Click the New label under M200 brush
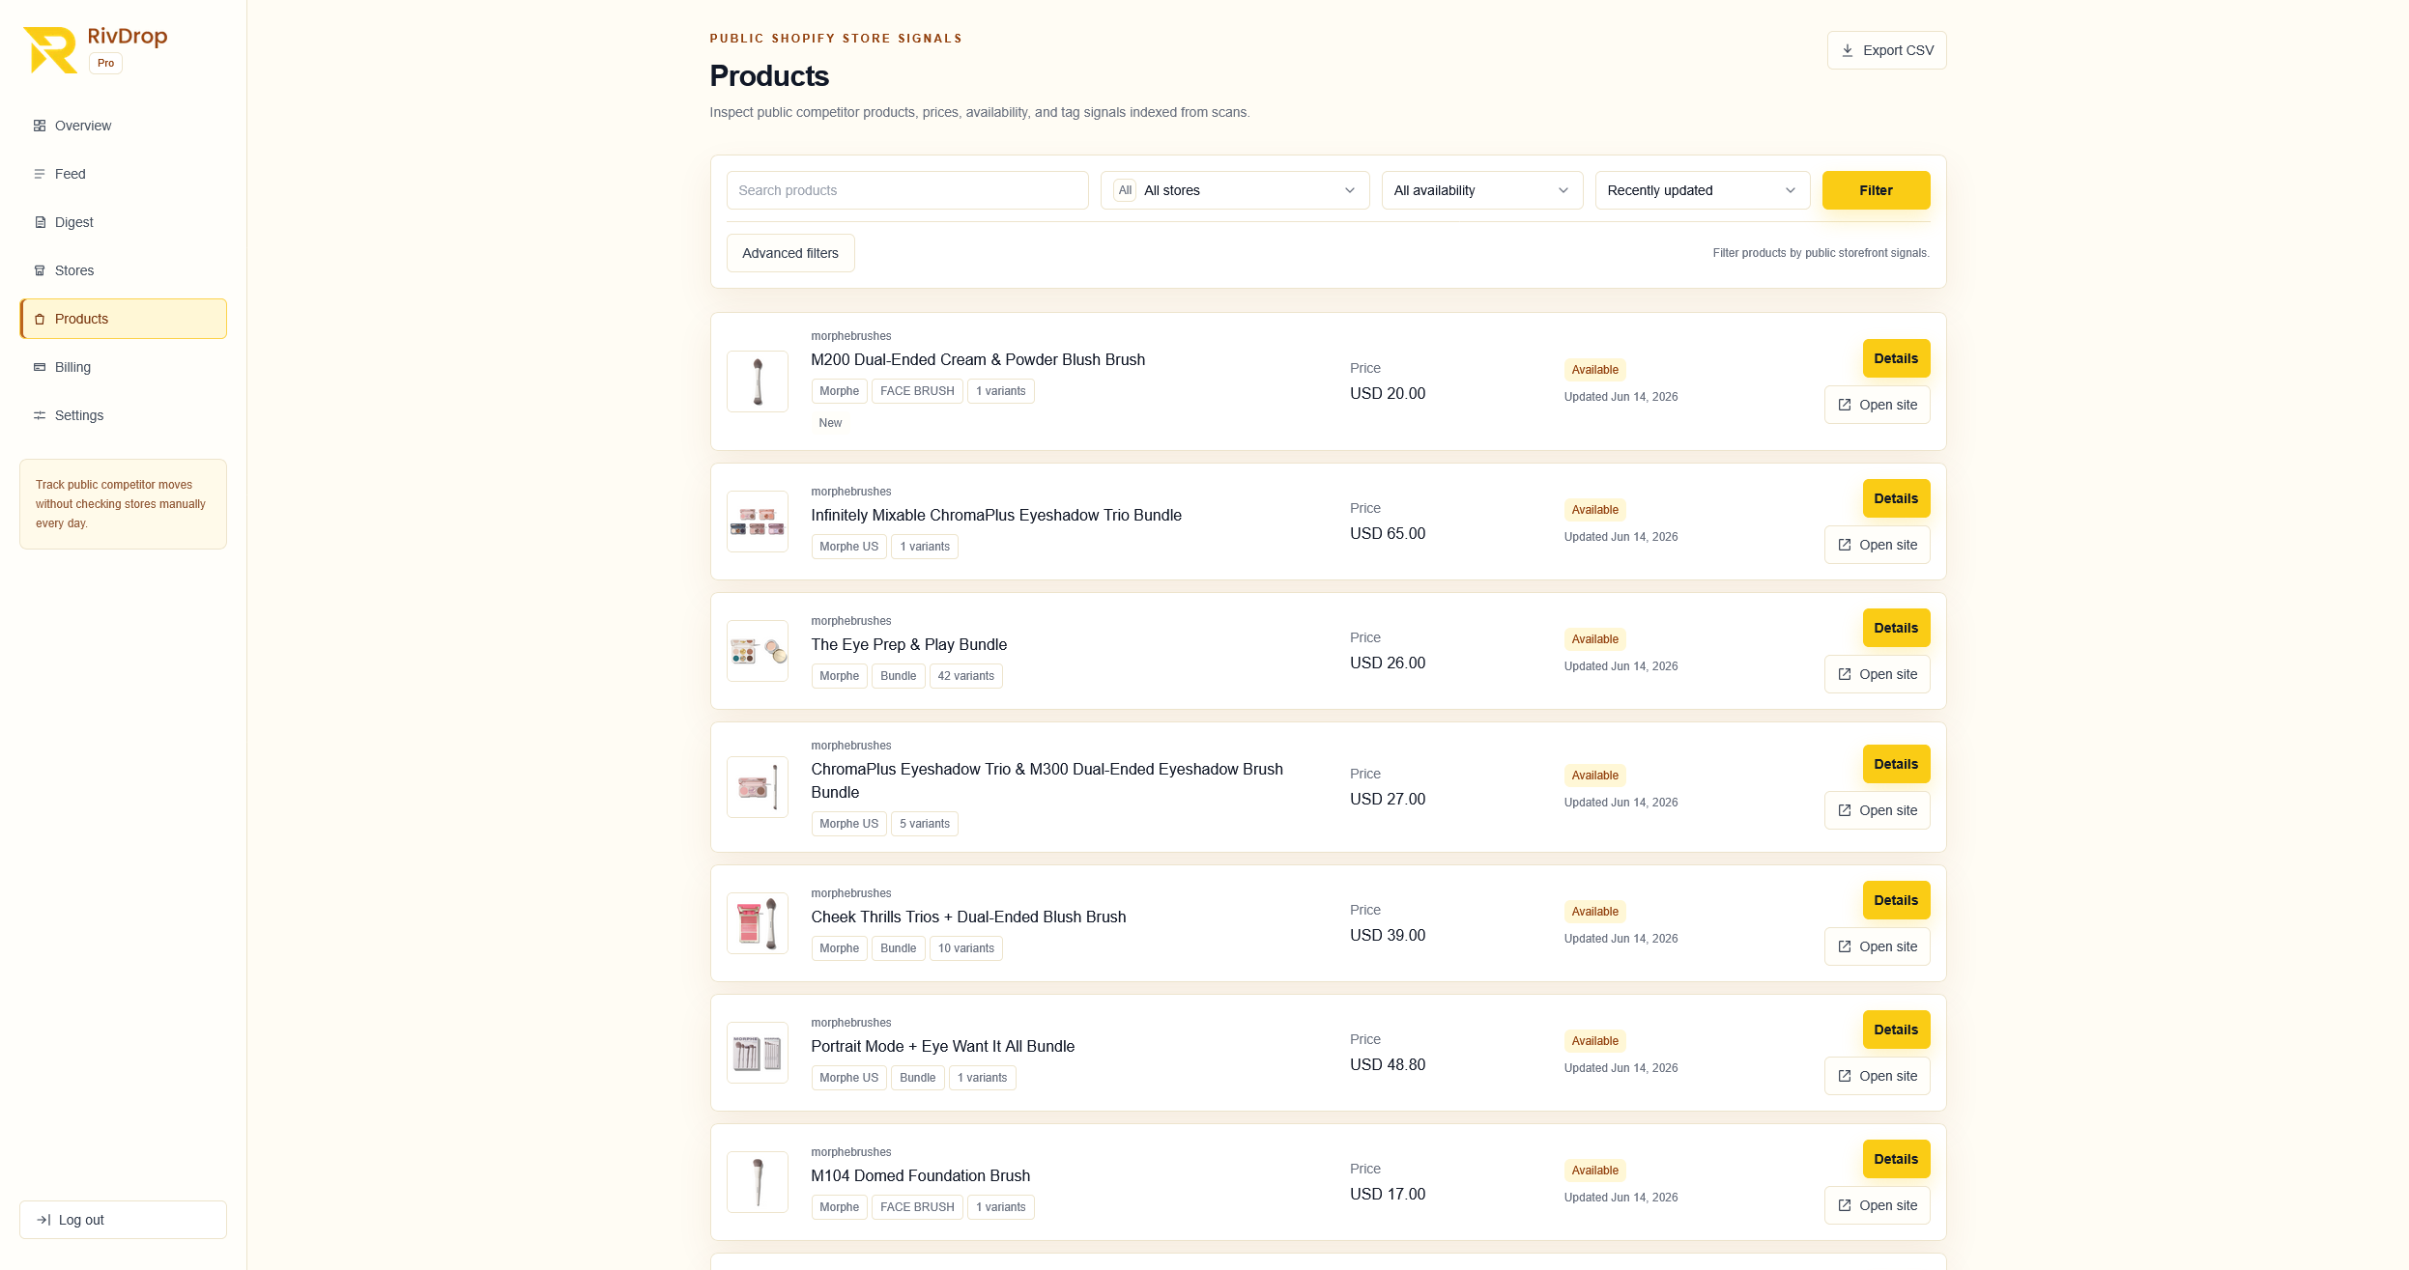This screenshot has width=2409, height=1270. click(830, 423)
